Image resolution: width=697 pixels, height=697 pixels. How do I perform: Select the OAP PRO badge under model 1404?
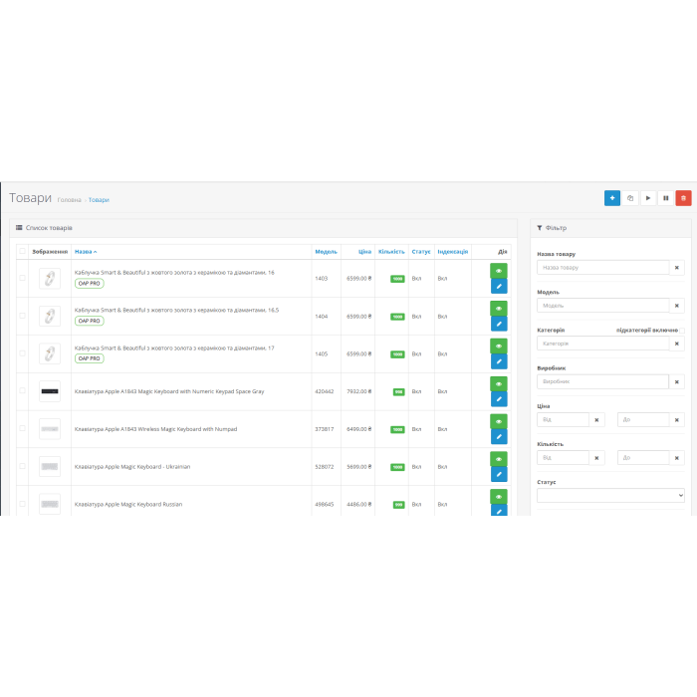[x=89, y=321]
